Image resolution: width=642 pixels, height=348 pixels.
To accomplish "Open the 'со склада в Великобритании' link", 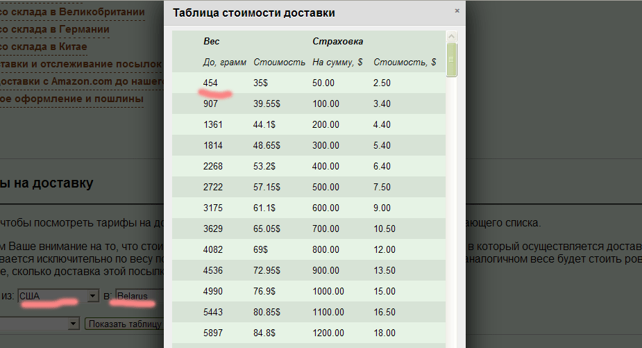I will pos(72,12).
